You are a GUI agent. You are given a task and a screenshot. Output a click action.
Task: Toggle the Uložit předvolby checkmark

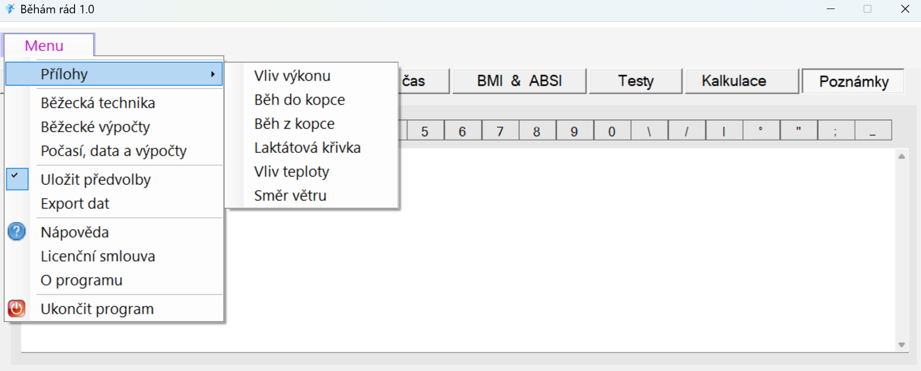[17, 179]
